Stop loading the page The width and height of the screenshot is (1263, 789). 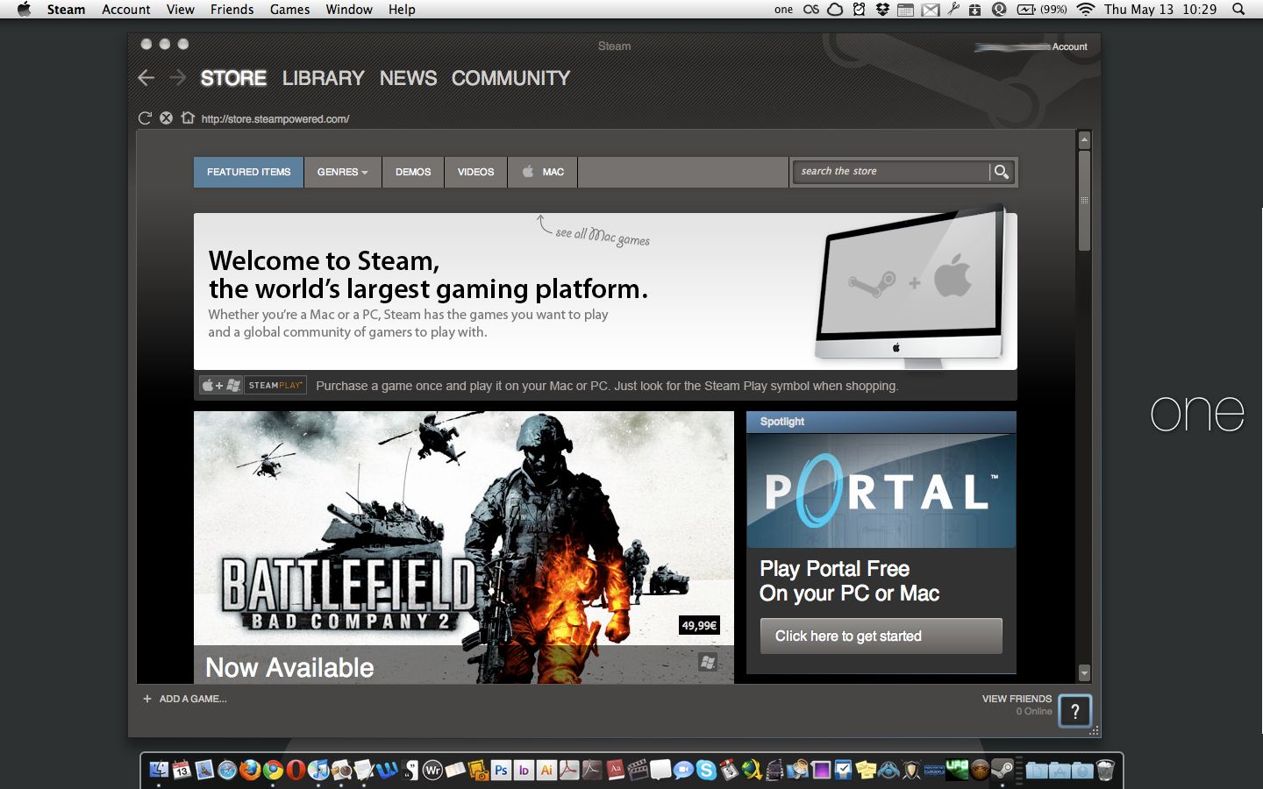(166, 118)
